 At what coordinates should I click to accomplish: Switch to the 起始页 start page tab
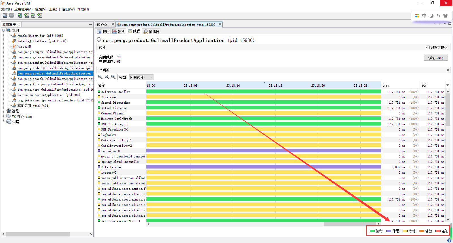coord(102,25)
